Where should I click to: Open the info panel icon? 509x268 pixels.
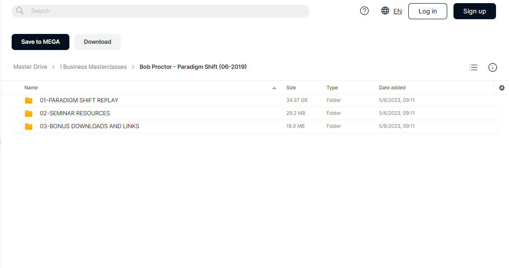(492, 67)
